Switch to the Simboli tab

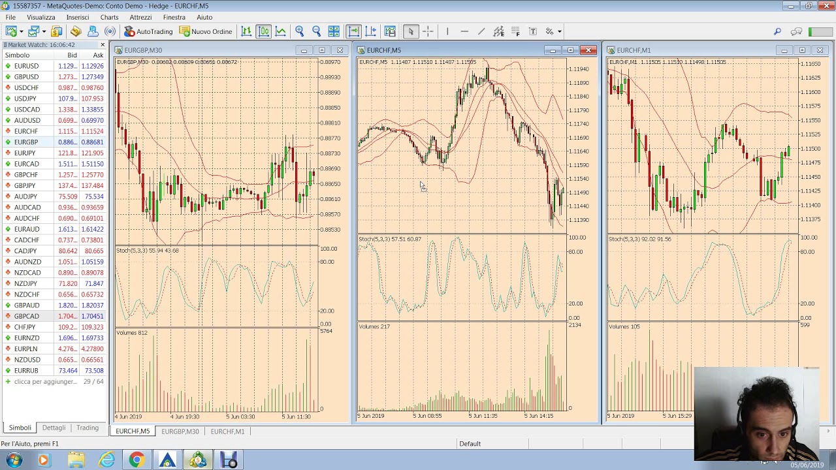20,428
